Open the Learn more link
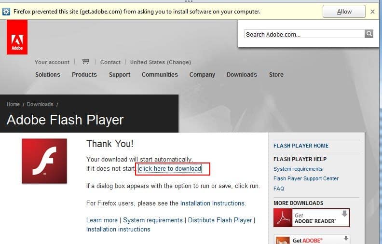The height and width of the screenshot is (244, 382). coord(102,220)
